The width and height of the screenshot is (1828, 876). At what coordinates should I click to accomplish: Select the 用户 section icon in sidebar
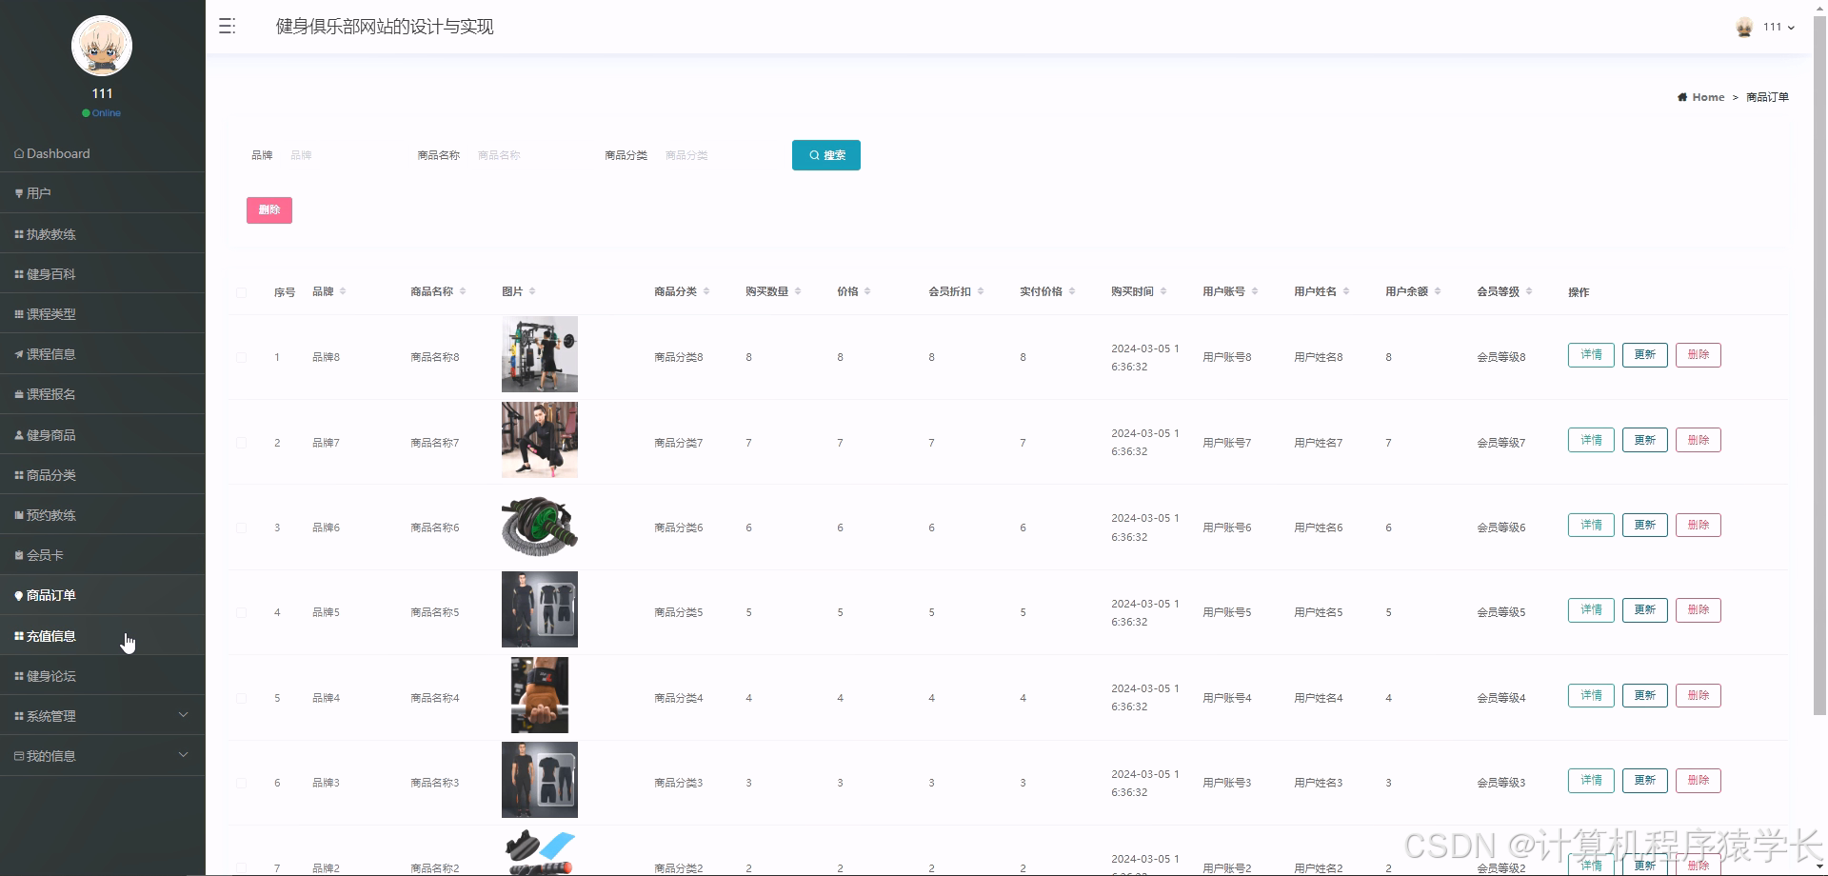[18, 192]
